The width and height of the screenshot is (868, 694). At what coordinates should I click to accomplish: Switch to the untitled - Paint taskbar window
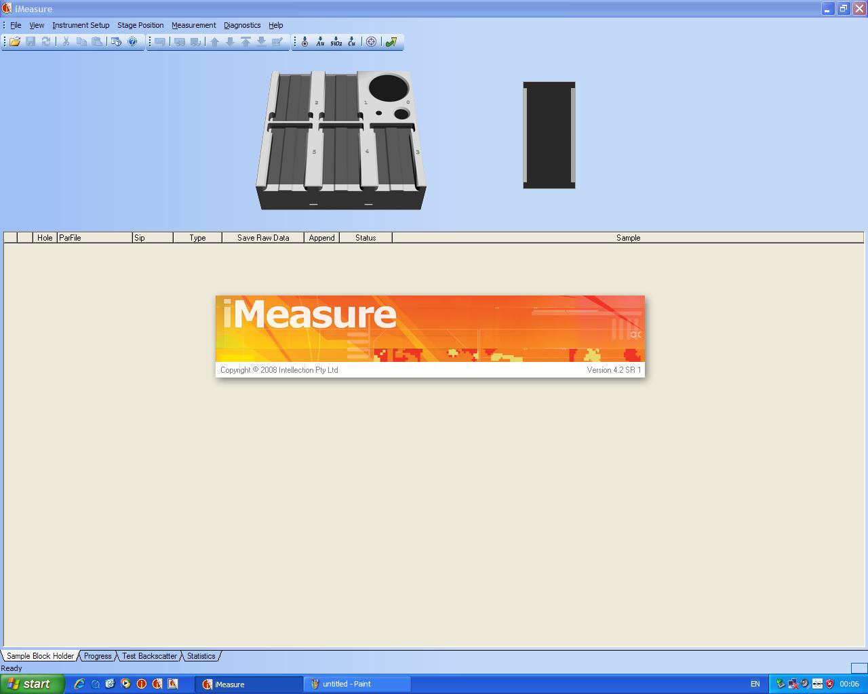click(x=357, y=684)
